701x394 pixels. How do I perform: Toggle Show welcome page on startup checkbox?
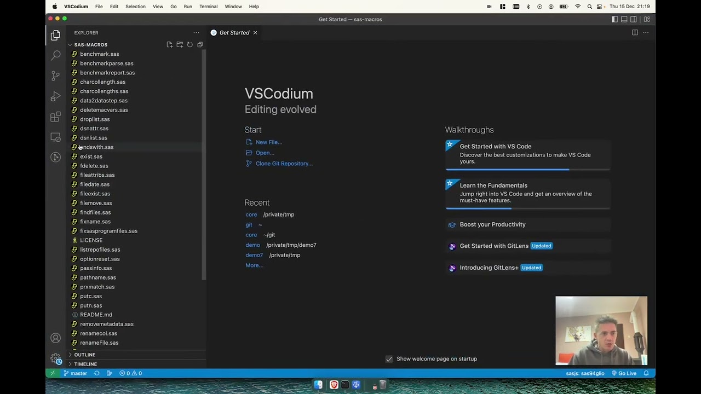(389, 359)
